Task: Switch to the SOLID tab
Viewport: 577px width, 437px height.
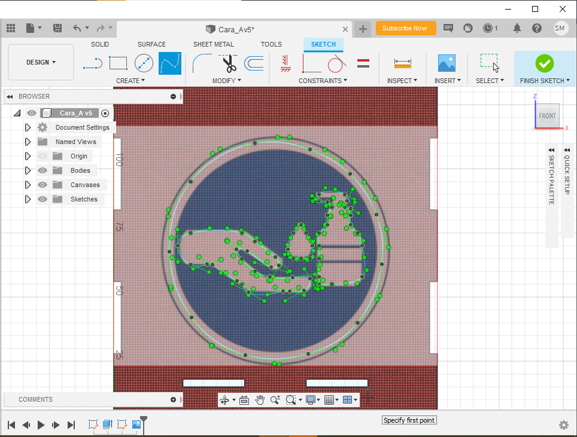Action: click(x=100, y=44)
